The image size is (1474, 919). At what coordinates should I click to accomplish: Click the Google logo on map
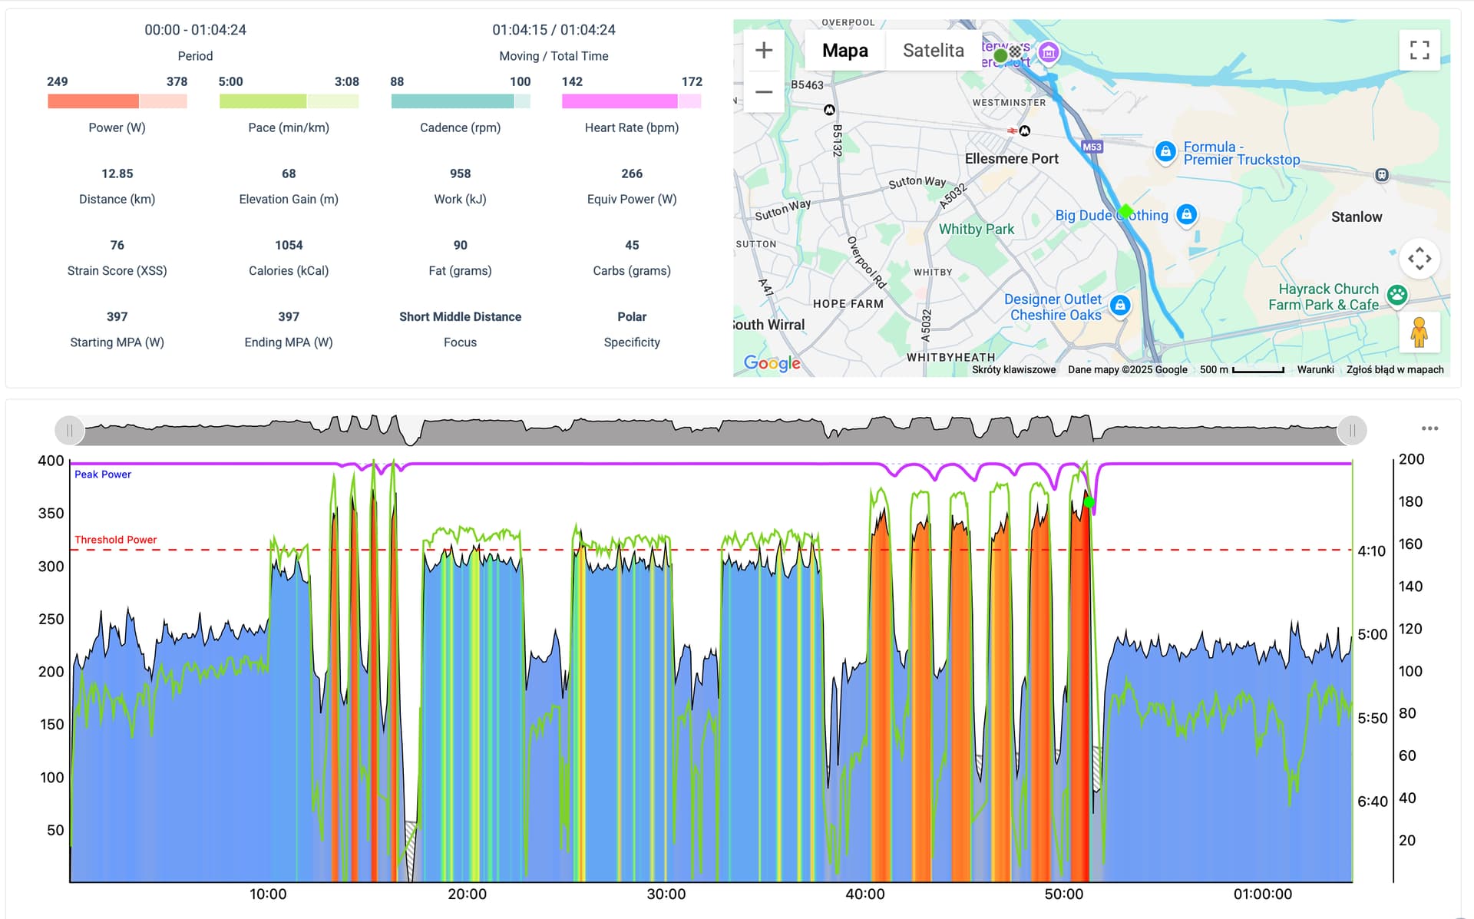[x=772, y=363]
